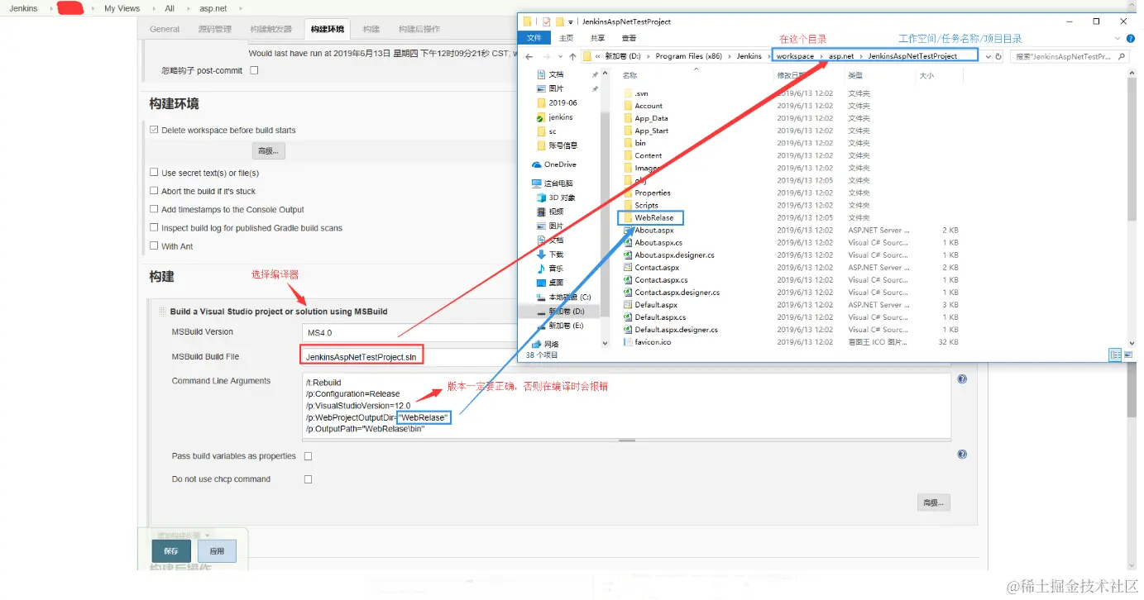This screenshot has width=1144, height=600.
Task: Select 桌面 in the navigation pane
Action: [550, 283]
